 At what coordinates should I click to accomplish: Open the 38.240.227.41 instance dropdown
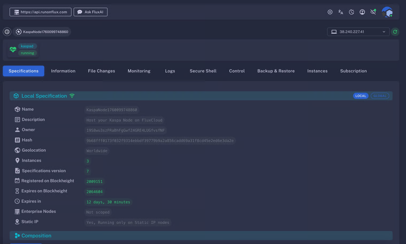pyautogui.click(x=358, y=32)
